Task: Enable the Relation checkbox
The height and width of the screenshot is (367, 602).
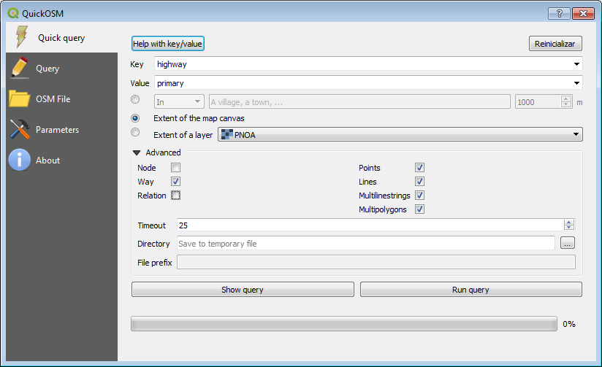Action: coord(175,196)
